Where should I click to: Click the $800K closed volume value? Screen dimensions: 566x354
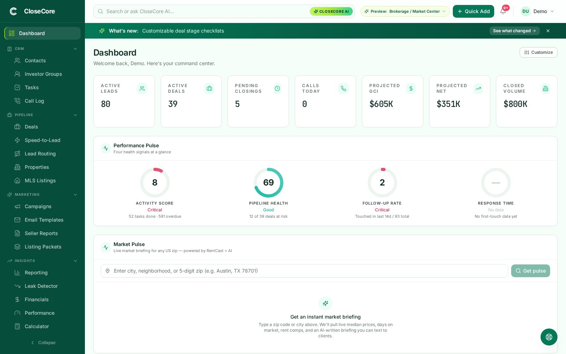click(515, 104)
